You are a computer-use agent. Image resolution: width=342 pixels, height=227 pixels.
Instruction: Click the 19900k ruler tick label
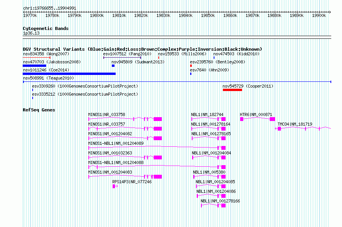click(x=319, y=15)
